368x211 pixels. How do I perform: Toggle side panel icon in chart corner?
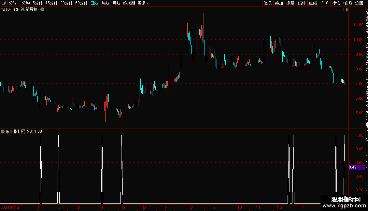click(x=346, y=10)
